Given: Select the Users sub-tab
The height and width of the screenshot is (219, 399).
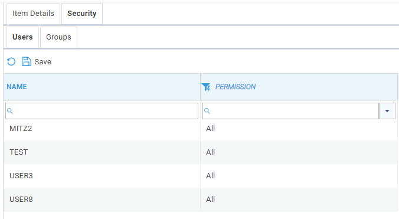Looking at the screenshot, I should tap(22, 37).
